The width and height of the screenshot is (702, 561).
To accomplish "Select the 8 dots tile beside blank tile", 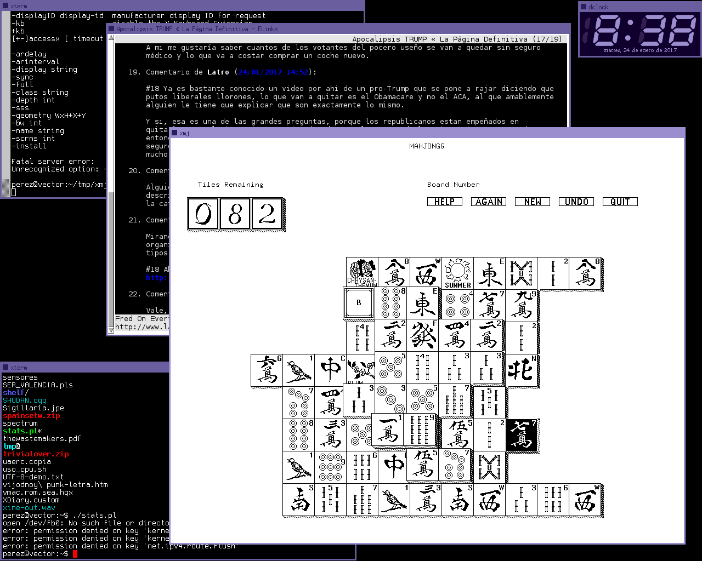I will coord(392,304).
